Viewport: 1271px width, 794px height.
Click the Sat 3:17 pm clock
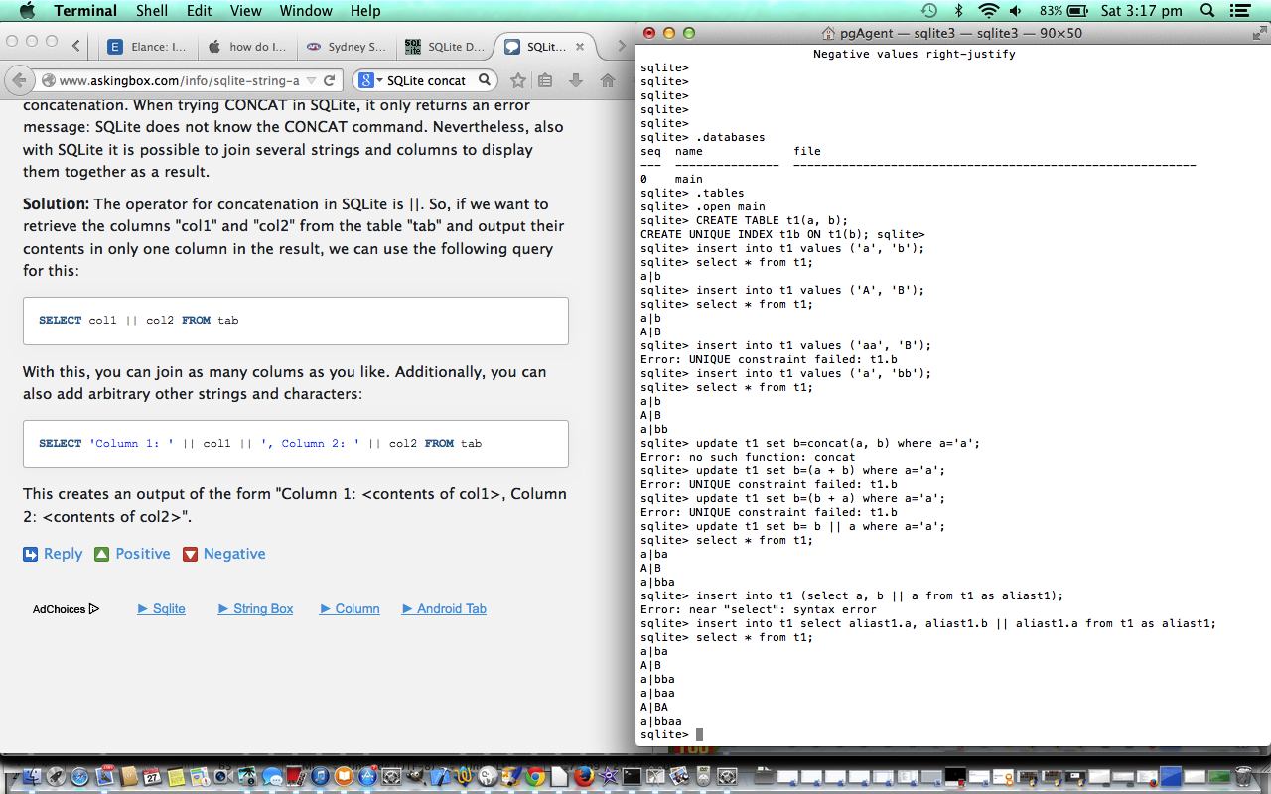click(1142, 11)
